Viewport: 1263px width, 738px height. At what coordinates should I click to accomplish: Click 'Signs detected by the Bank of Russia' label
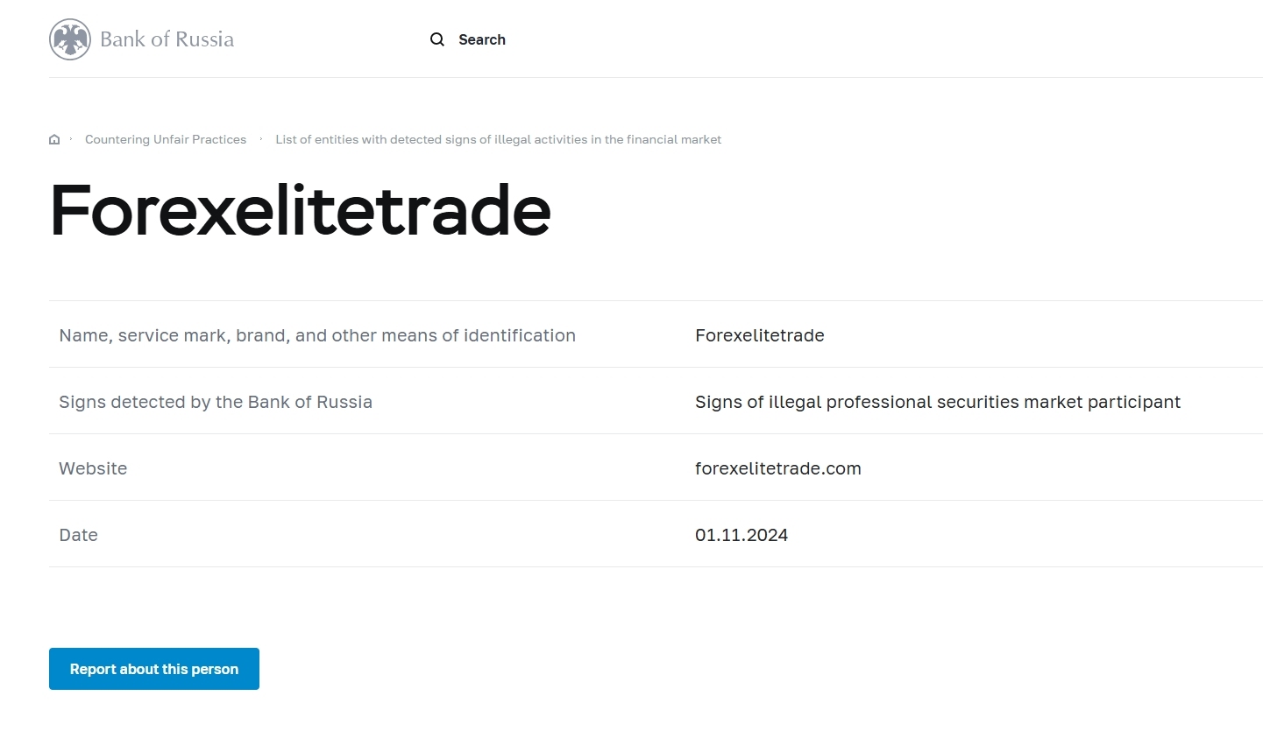click(x=216, y=402)
